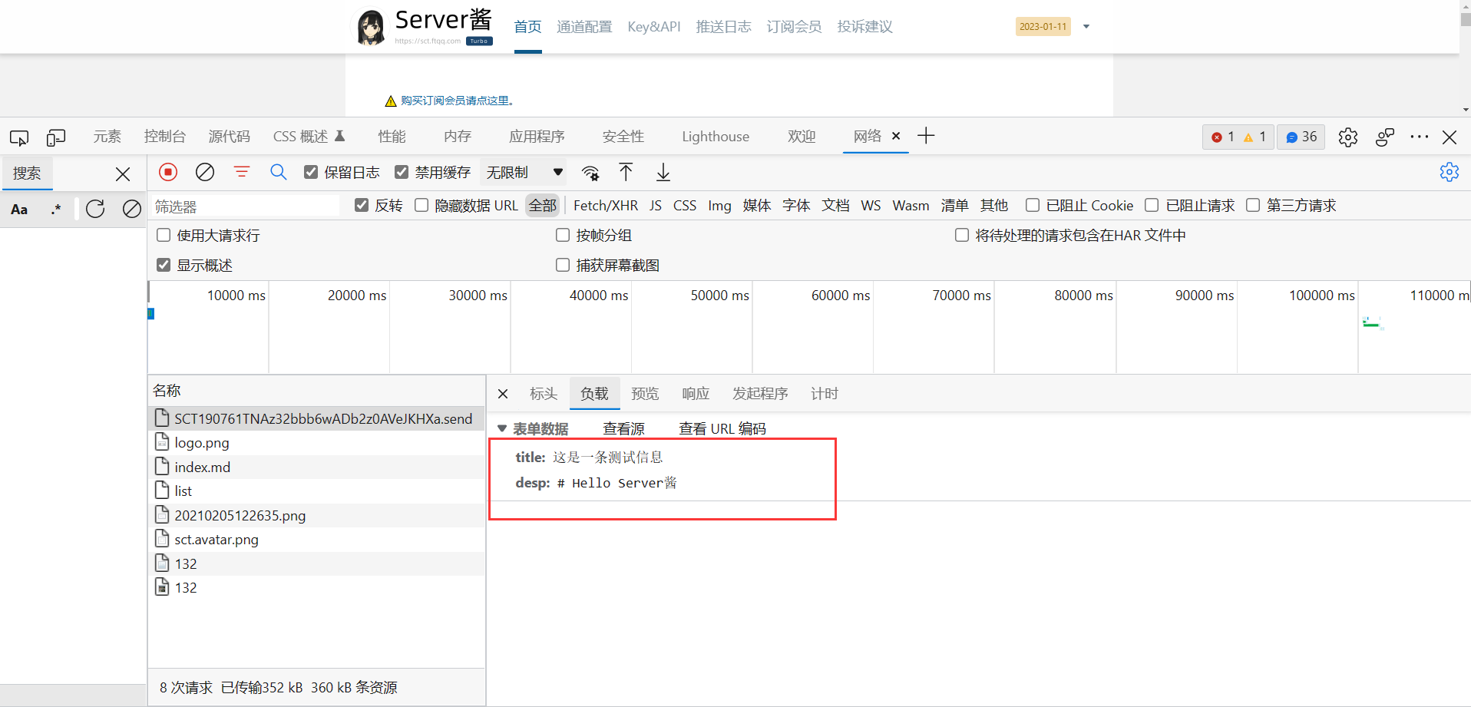Enable 隐藏数据 URL checkbox
The width and height of the screenshot is (1471, 707).
[x=421, y=205]
